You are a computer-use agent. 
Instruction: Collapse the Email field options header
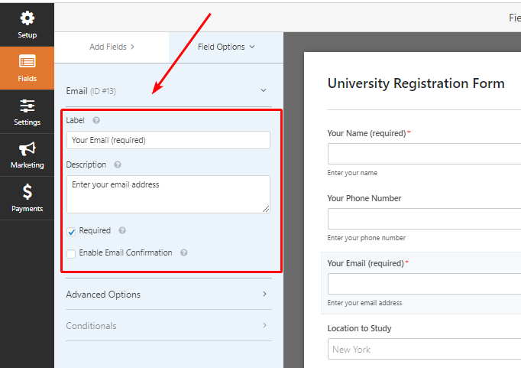[264, 91]
